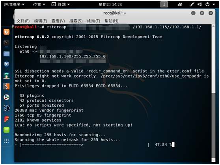Image resolution: width=220 pixels, height=165 pixels.
Task: Minimize the root@kali terminal window
Action: 193,13
